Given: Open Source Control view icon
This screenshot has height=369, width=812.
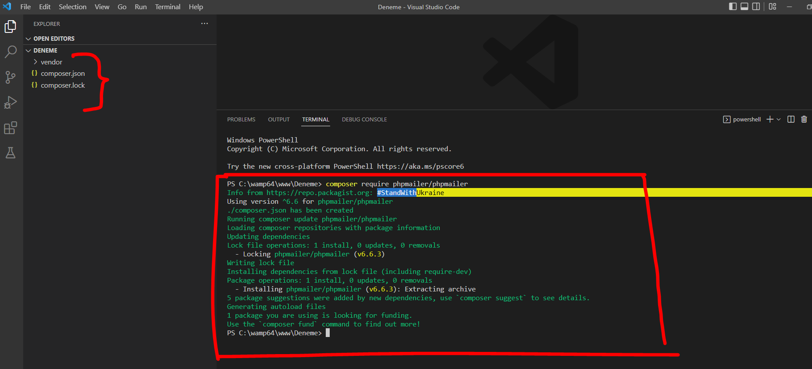Looking at the screenshot, I should pyautogui.click(x=11, y=77).
